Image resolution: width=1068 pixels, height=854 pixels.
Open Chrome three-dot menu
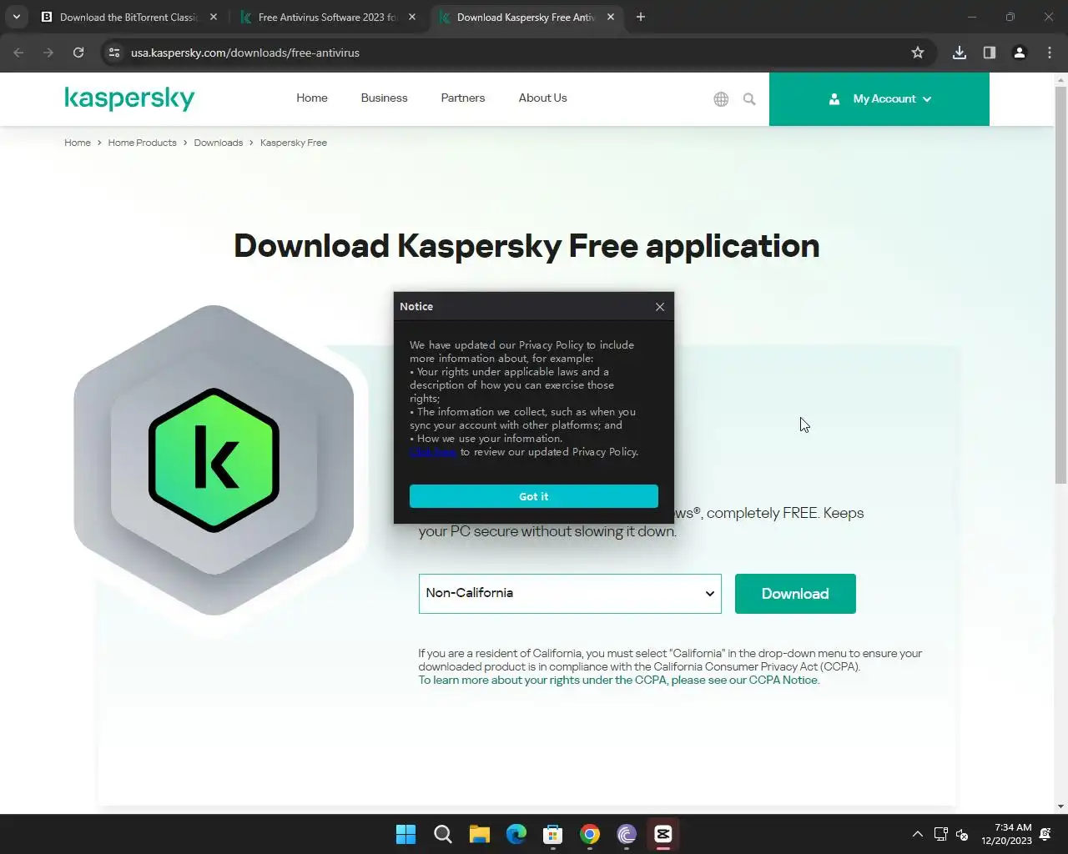point(1050,53)
